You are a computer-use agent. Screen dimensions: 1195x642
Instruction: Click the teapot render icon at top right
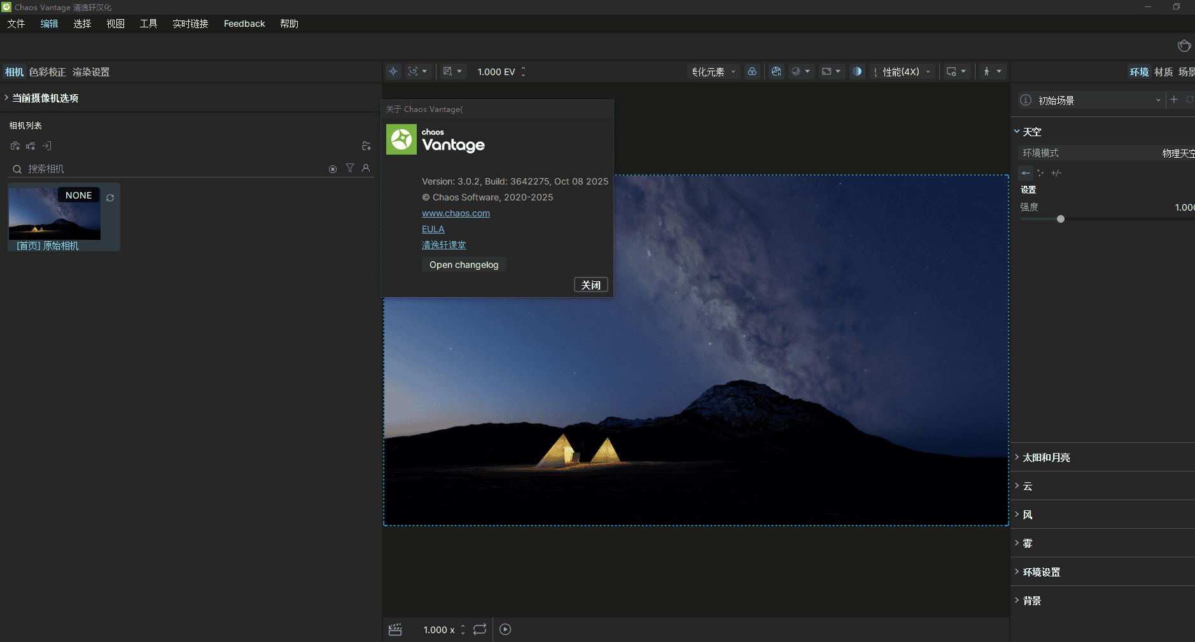(1184, 46)
